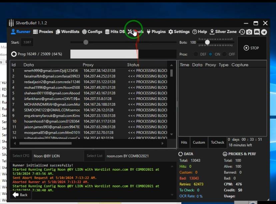Click proxy cell 104.207.61.117:3128

tap(99, 121)
